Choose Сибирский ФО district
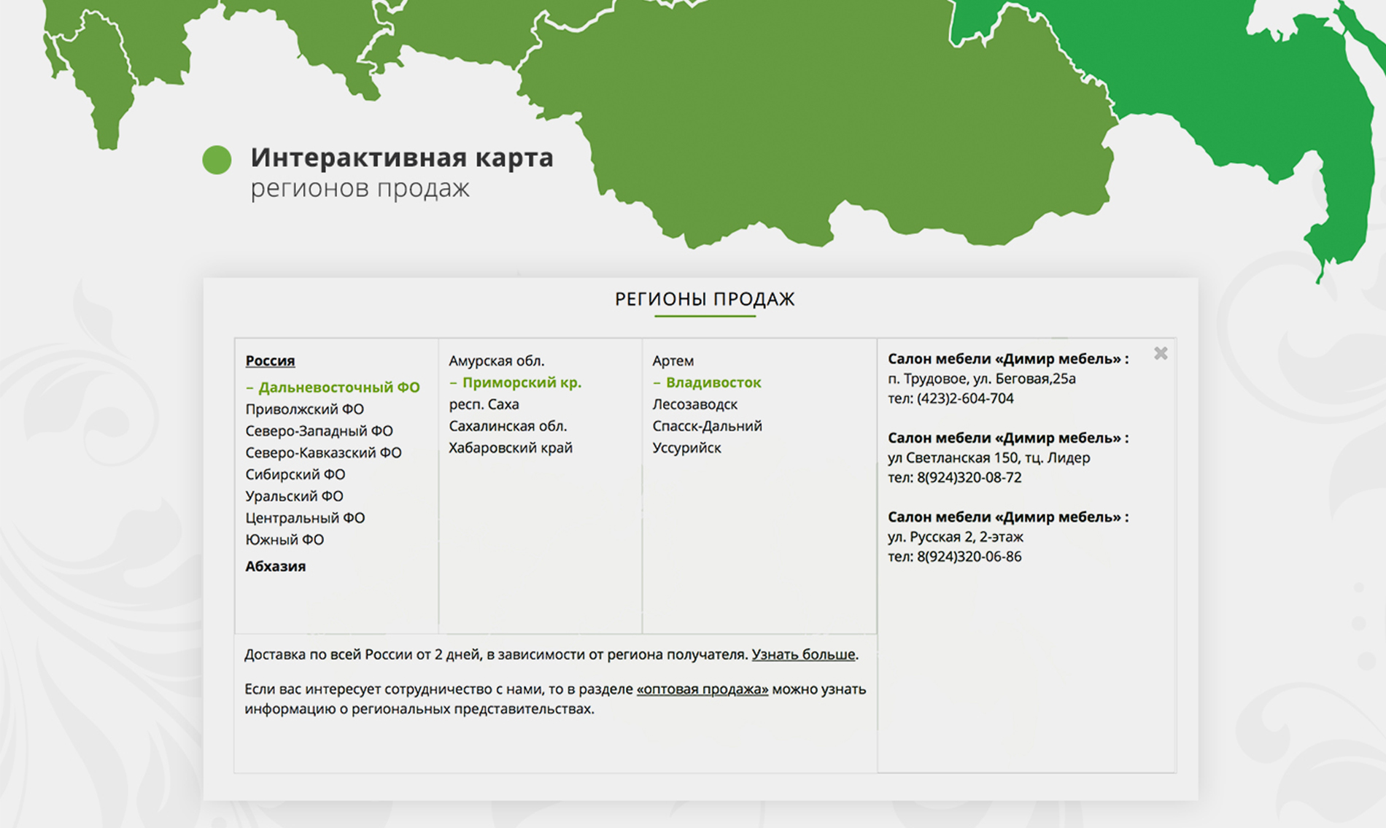This screenshot has height=828, width=1386. pos(295,474)
